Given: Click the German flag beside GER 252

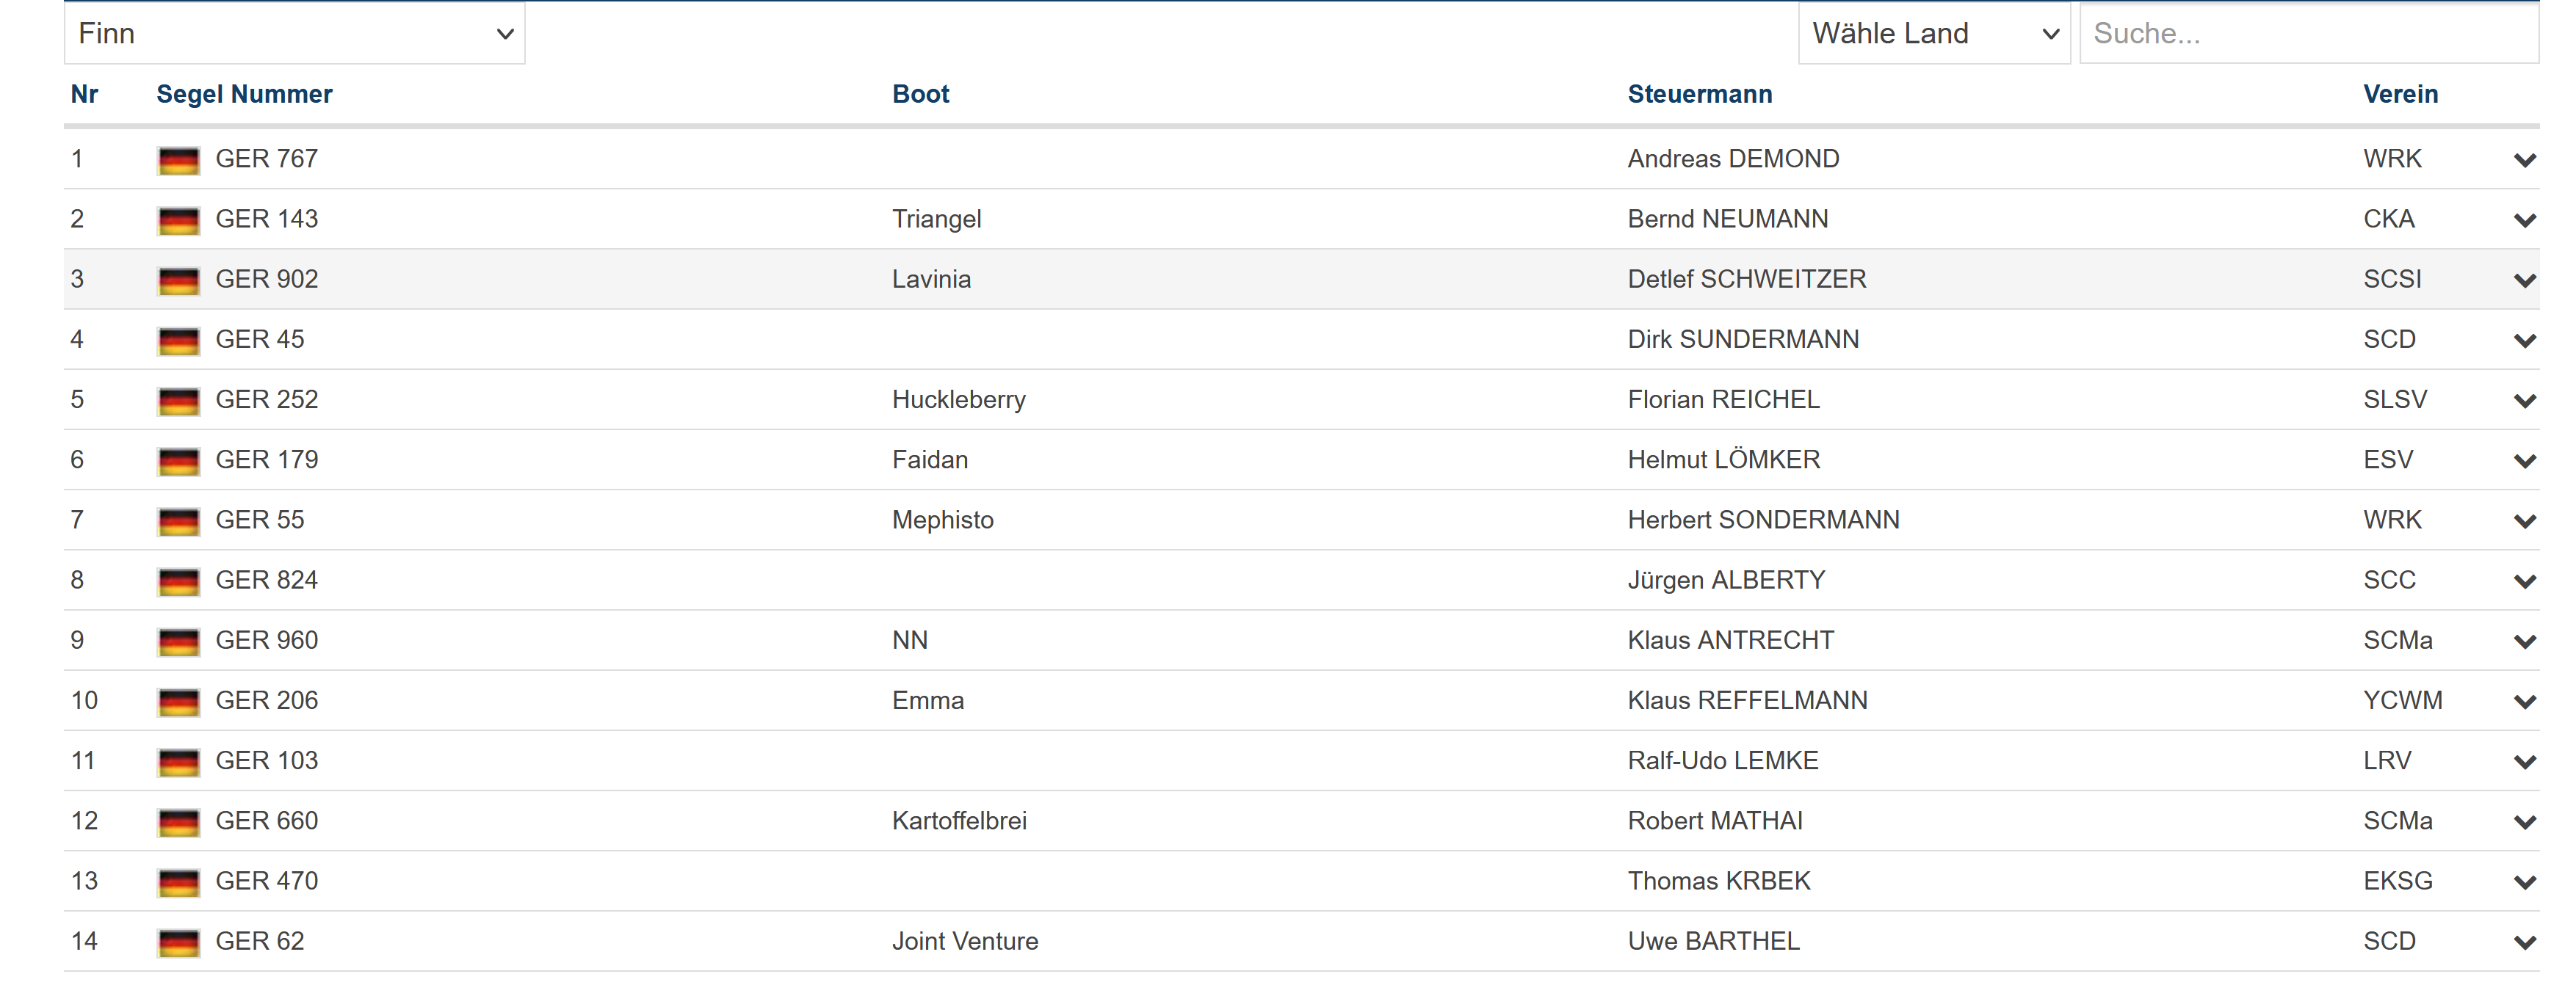Looking at the screenshot, I should click(x=178, y=401).
